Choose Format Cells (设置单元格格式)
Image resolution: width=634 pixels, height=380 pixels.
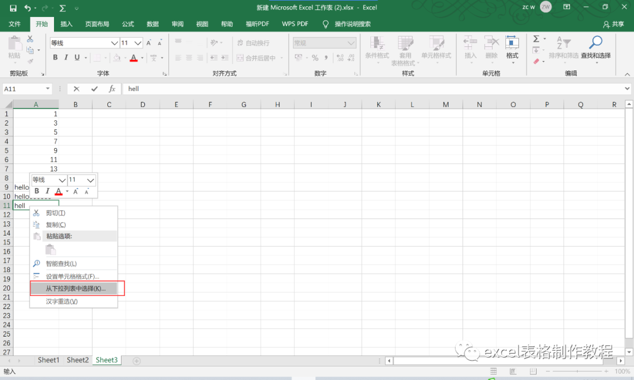click(x=73, y=277)
